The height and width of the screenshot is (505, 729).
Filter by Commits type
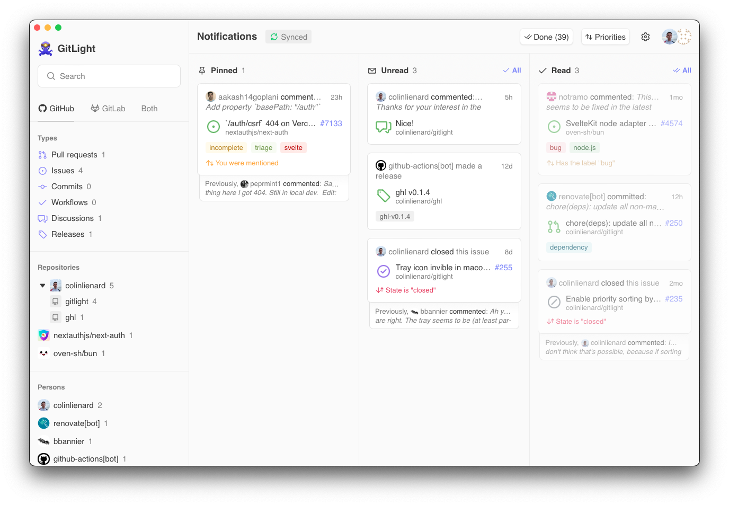point(65,187)
